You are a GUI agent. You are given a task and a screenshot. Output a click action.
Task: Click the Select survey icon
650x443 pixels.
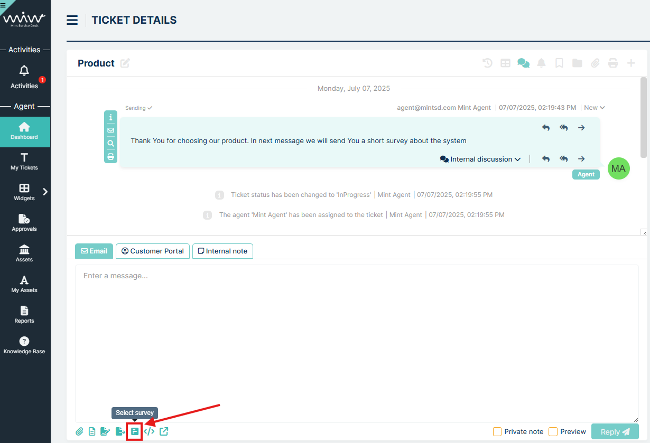[x=135, y=431]
